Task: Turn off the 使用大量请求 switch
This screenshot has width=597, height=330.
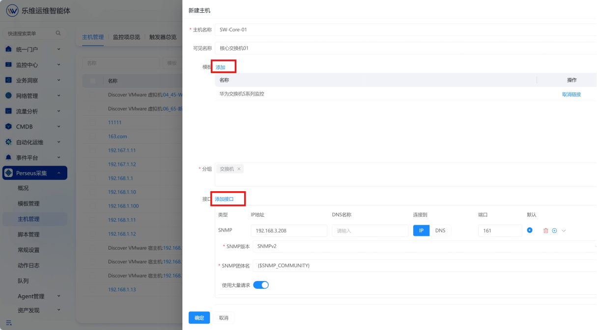Action: pos(261,285)
